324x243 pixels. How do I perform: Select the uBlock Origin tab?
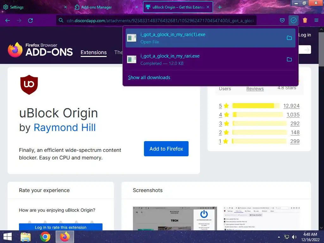178,7
